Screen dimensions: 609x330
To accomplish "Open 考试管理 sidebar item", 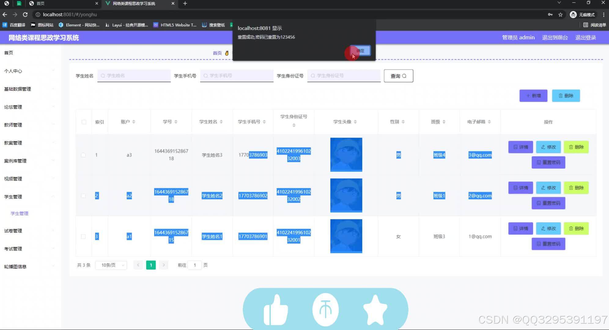I will tap(30, 249).
